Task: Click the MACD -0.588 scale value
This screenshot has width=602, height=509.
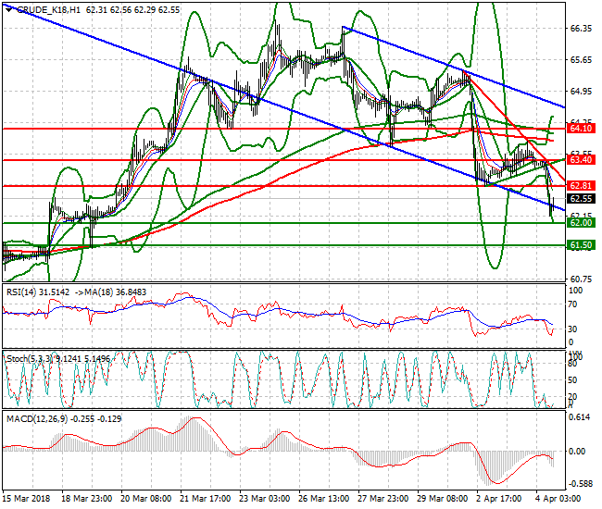Action: click(x=580, y=484)
